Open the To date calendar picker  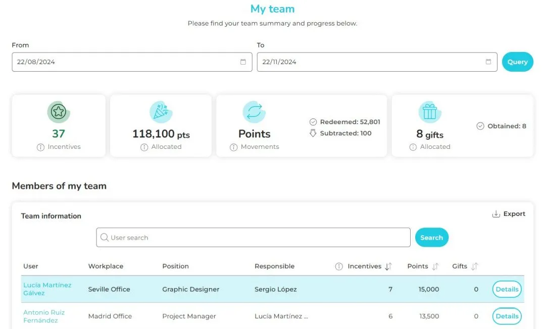point(488,62)
